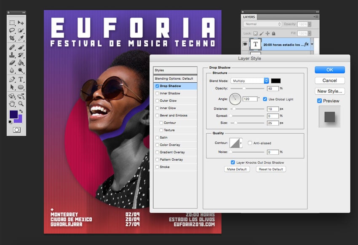
Task: Open the layer Opacity dropdown arrow
Action: (x=310, y=24)
